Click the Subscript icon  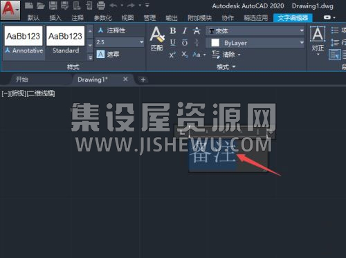[185, 55]
